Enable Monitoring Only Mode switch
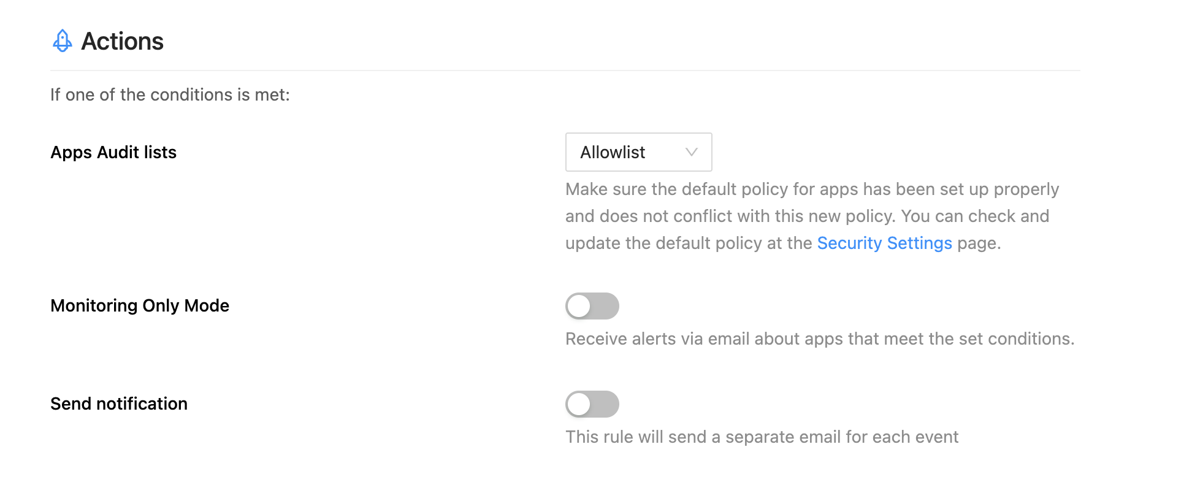 tap(592, 306)
